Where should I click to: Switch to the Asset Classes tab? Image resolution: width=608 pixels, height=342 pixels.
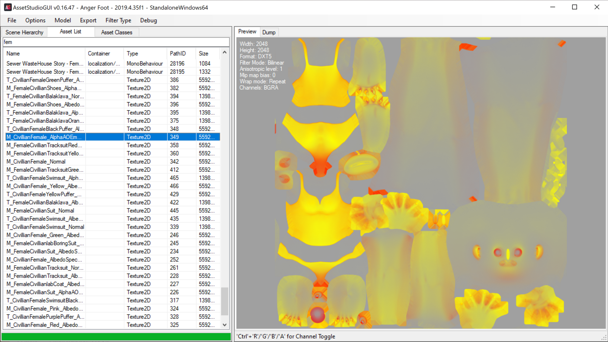(117, 32)
